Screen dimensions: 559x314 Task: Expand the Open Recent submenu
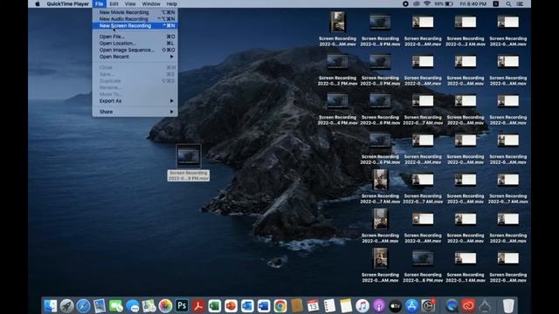[135, 57]
